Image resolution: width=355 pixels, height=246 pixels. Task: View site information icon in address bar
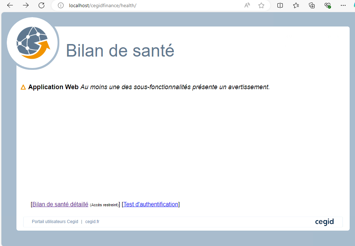pos(61,5)
